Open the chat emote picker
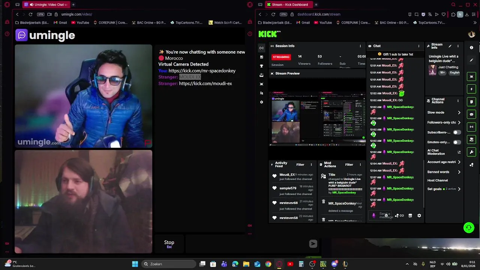This screenshot has width=480, height=270. [x=386, y=216]
